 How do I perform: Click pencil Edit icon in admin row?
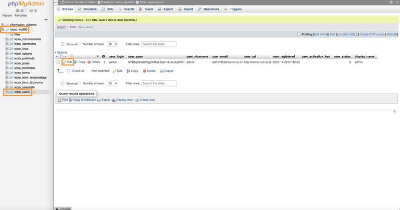click(65, 62)
